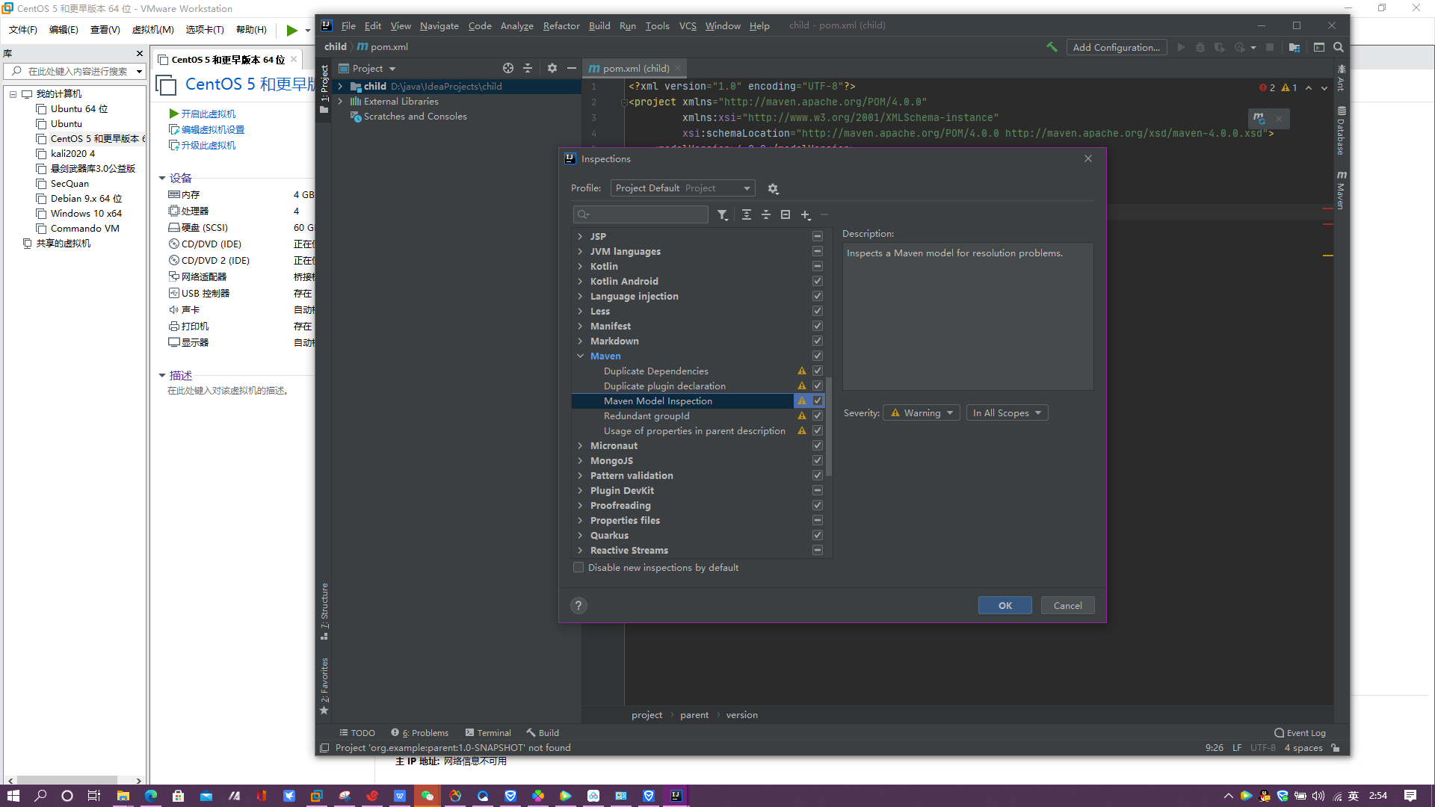This screenshot has width=1435, height=807.
Task: Click the filter inspections funnel icon
Action: click(x=722, y=214)
